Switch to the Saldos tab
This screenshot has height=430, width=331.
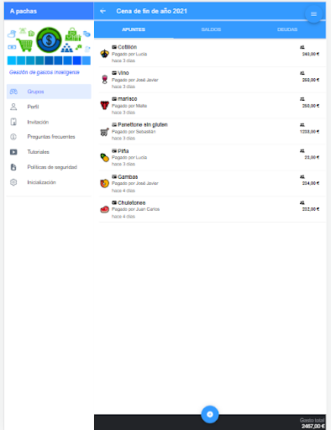[211, 29]
